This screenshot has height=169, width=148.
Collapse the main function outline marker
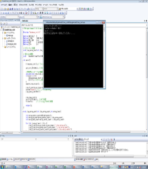click(x=23, y=60)
